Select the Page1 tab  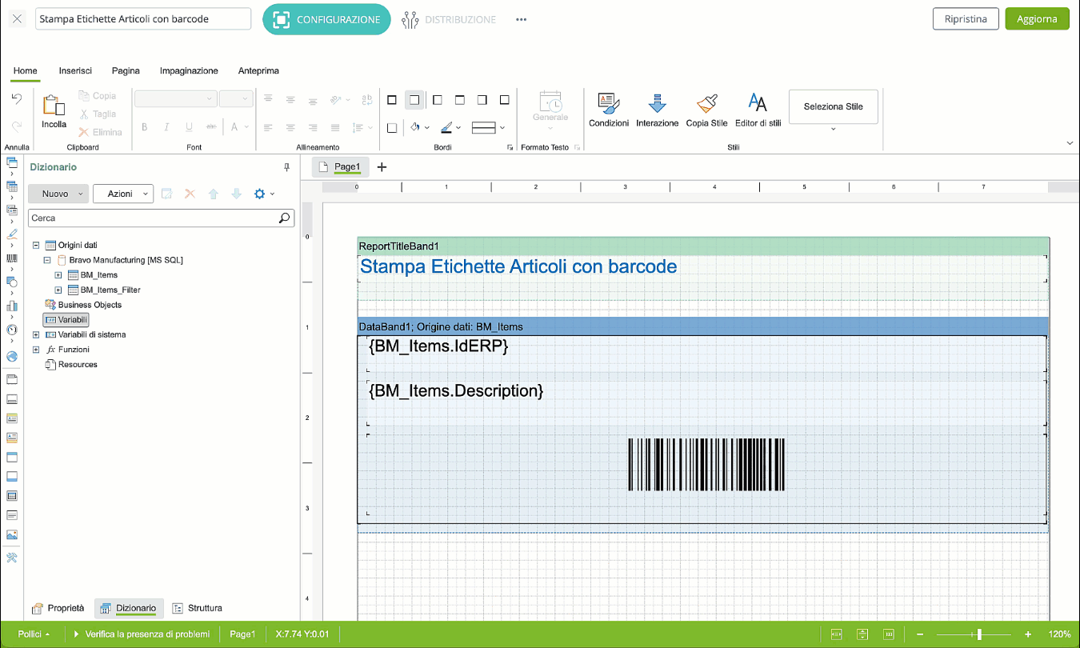[x=340, y=166]
